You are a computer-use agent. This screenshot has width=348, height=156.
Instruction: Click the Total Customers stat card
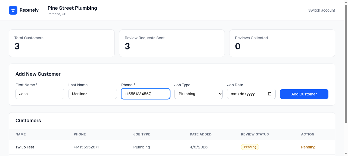(62, 43)
